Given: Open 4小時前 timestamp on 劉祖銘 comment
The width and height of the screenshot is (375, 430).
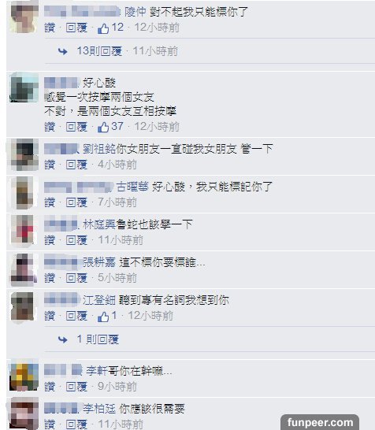Looking at the screenshot, I should [x=117, y=165].
